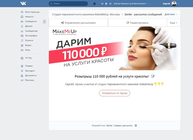Expand the profile dropdown arrow
The image size is (193, 140).
point(178,4)
